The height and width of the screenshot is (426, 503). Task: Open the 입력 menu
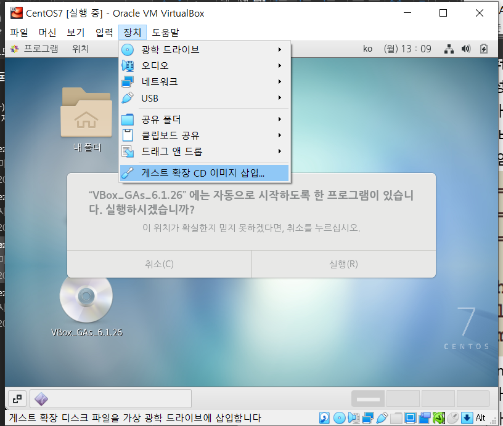(104, 33)
